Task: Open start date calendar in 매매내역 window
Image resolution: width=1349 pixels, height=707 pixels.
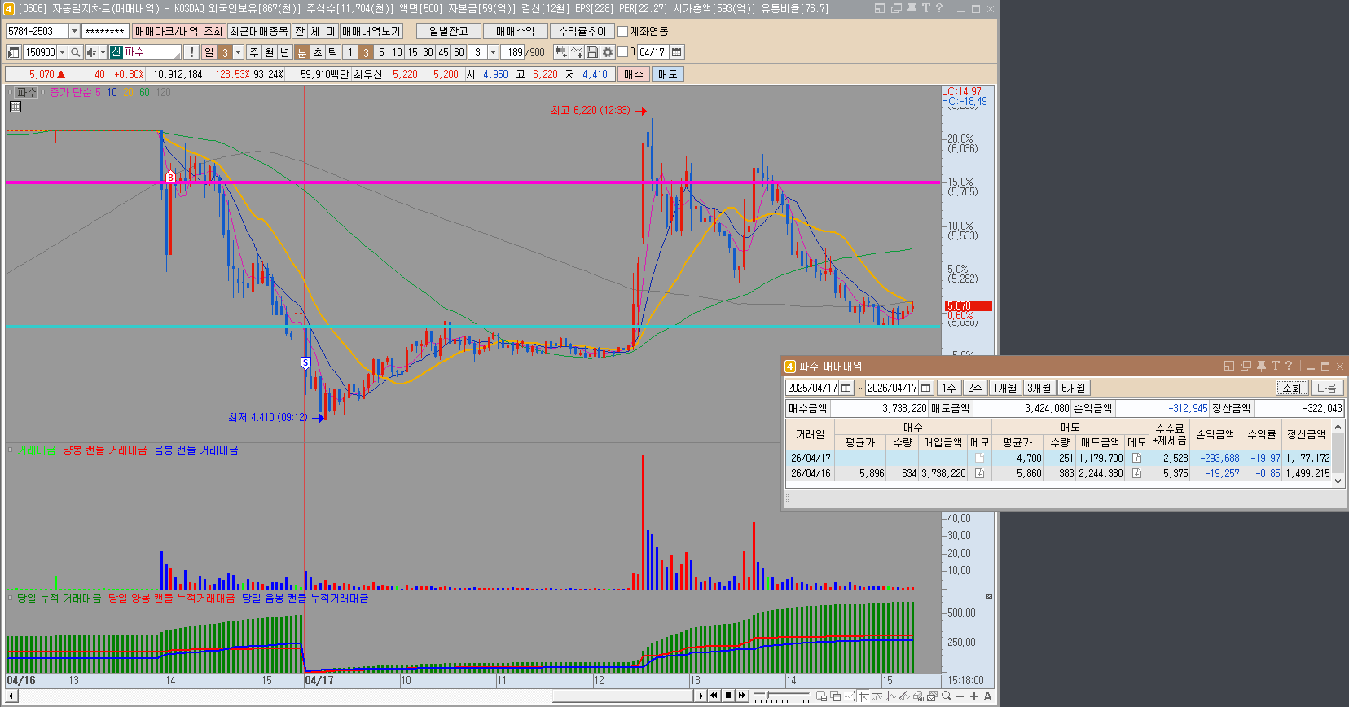Action: point(846,388)
